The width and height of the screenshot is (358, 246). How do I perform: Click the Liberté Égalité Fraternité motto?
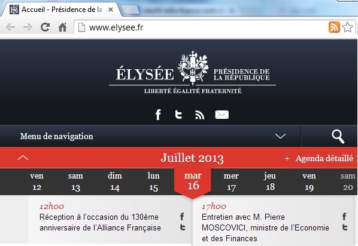(x=193, y=91)
